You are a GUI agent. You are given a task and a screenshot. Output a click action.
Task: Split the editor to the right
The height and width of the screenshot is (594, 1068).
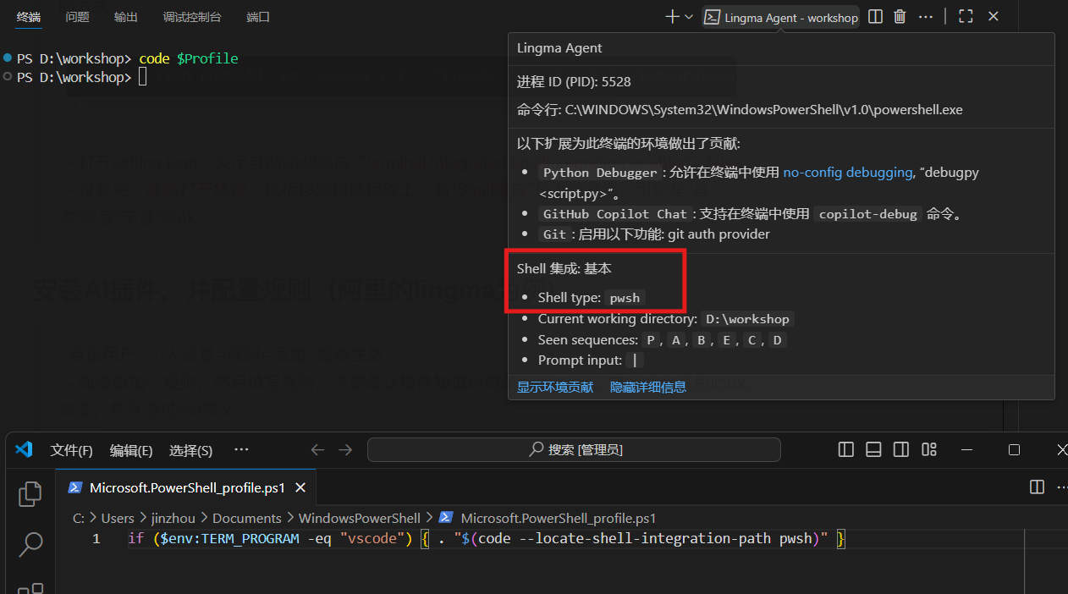[1037, 487]
